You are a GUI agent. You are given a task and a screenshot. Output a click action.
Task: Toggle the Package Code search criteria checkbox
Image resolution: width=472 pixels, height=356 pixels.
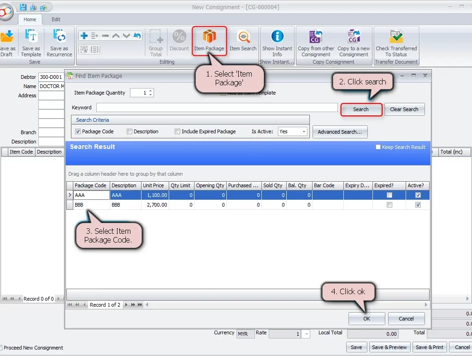78,131
